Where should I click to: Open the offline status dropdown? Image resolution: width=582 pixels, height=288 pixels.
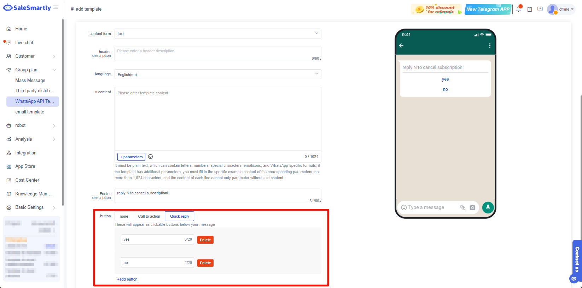(566, 9)
